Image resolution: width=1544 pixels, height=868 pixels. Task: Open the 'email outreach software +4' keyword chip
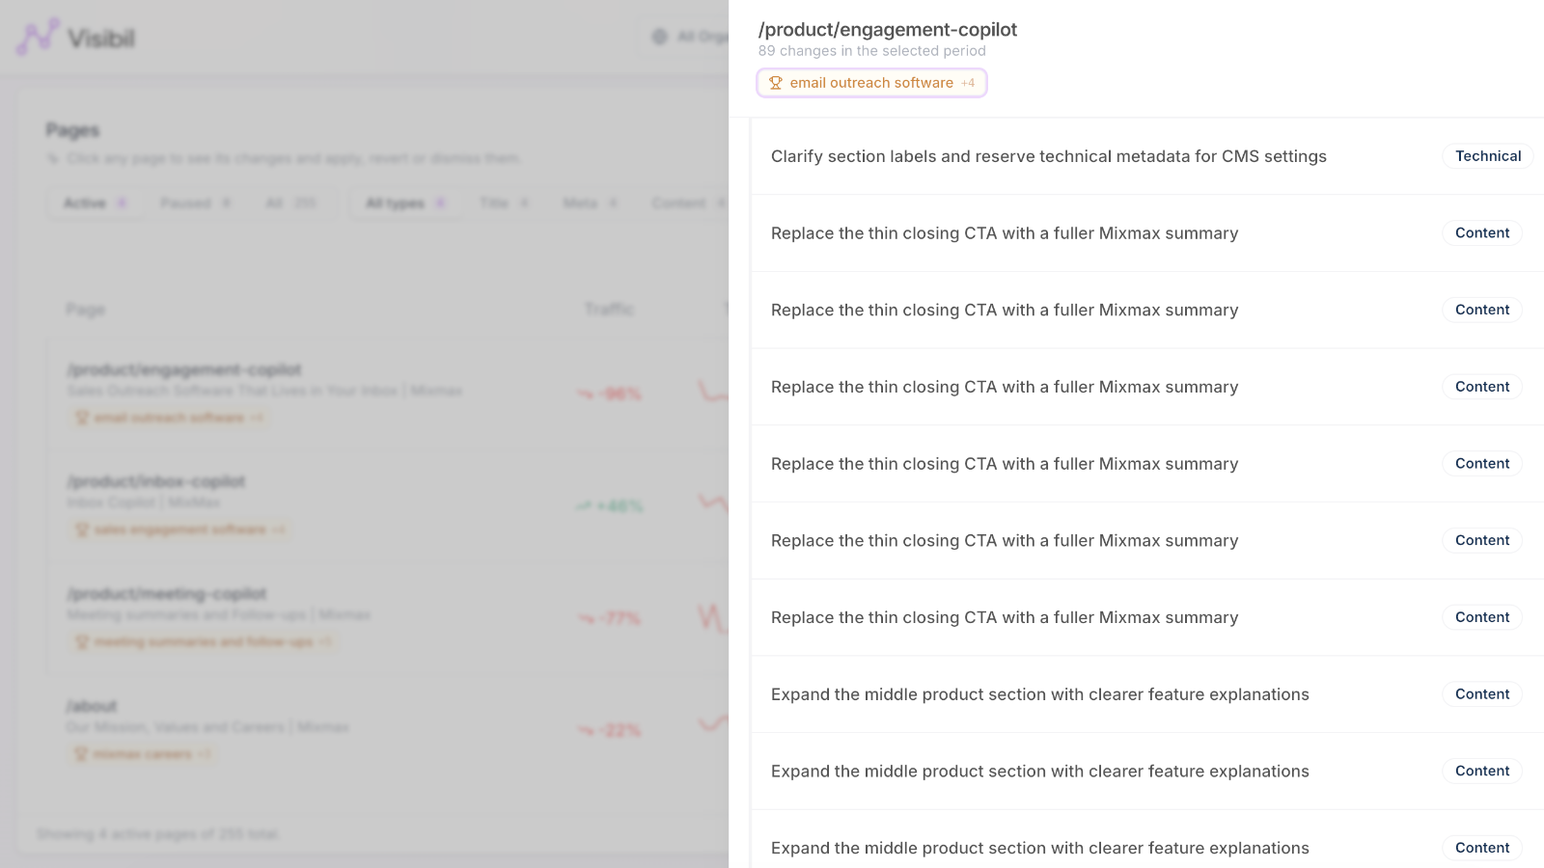pyautogui.click(x=871, y=83)
